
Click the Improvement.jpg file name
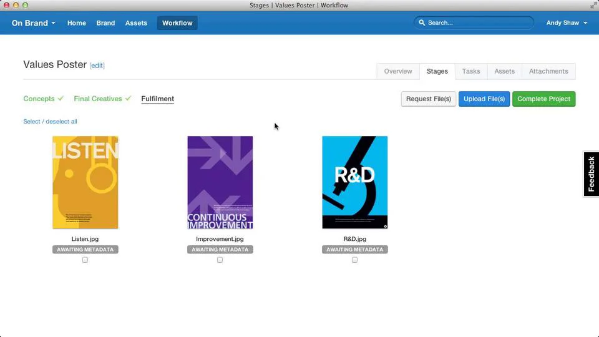pos(220,239)
